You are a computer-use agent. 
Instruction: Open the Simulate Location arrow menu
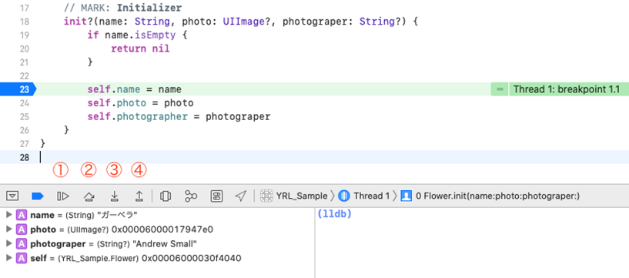coord(241,196)
